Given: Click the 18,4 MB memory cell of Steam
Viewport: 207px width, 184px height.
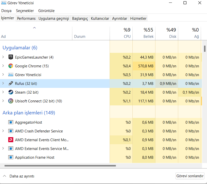Looking at the screenshot, I should pyautogui.click(x=144, y=92).
